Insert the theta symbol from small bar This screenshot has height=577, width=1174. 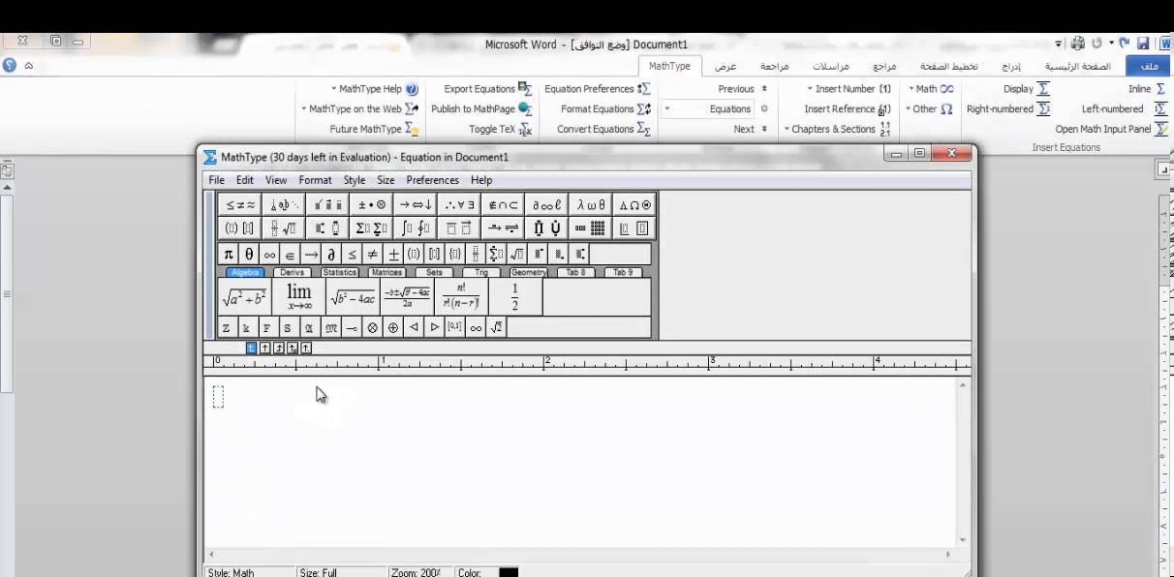point(249,255)
